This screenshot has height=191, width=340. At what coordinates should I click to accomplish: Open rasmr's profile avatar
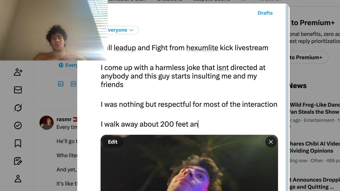(x=46, y=123)
